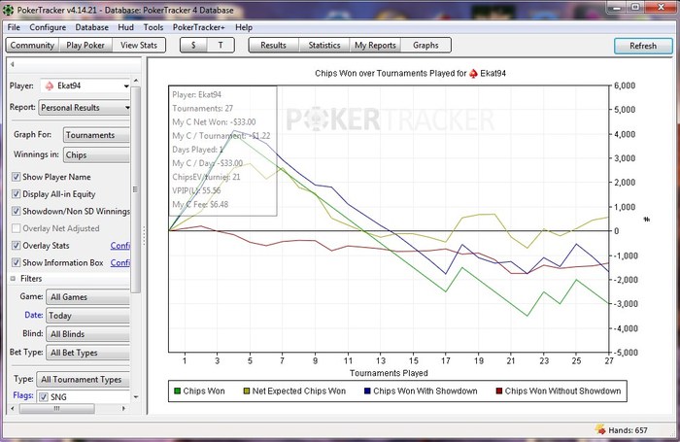Click blue Chips Won With Showdown swatch
680x442 pixels.
tap(367, 391)
